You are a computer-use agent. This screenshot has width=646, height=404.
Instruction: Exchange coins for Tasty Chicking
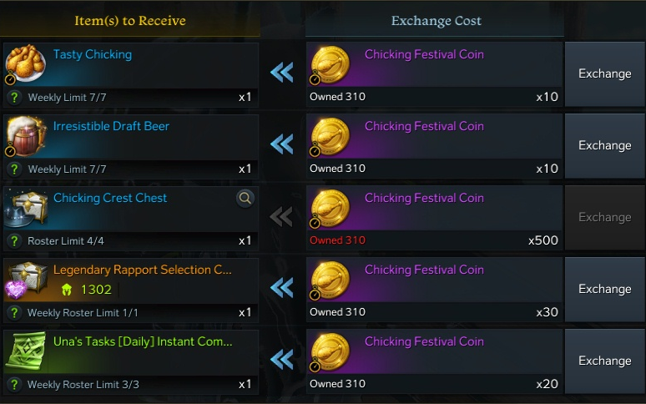tap(604, 73)
